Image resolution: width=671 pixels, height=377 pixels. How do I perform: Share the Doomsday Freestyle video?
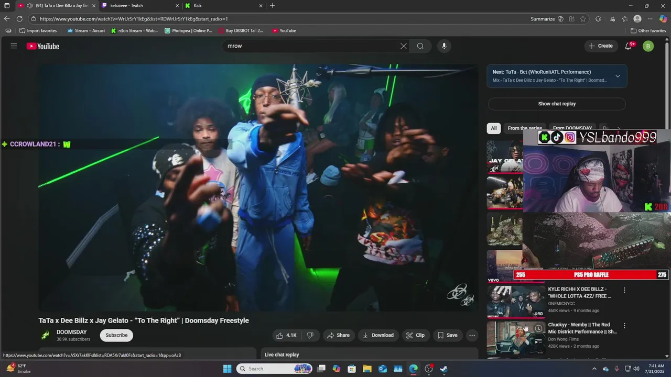338,335
